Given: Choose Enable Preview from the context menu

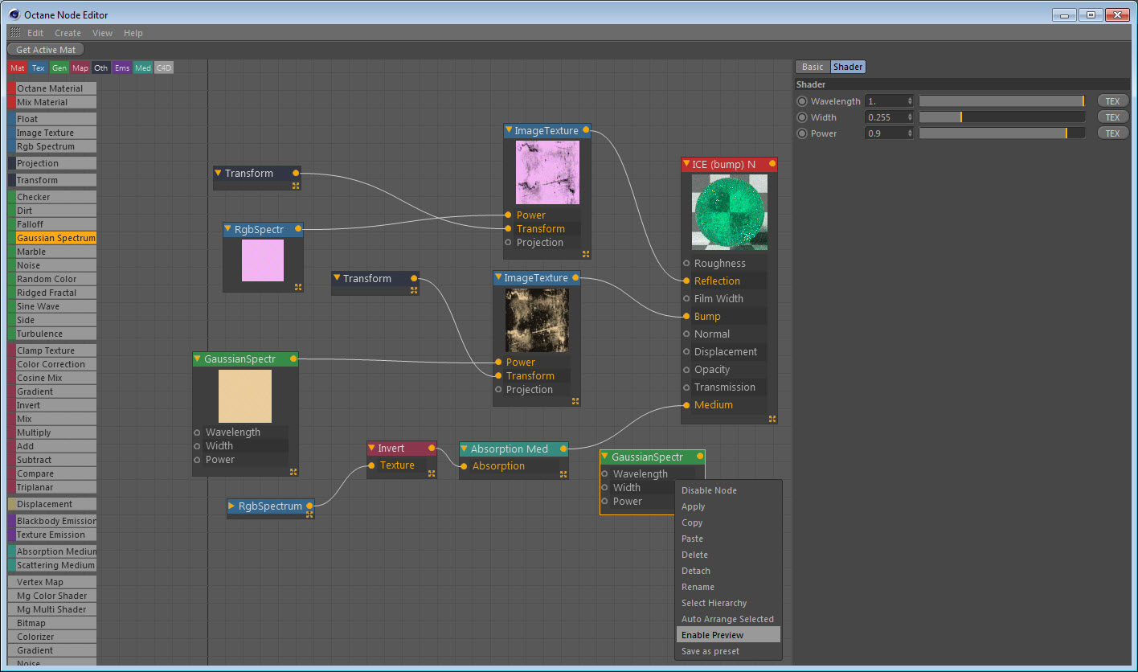Looking at the screenshot, I should click(x=728, y=635).
